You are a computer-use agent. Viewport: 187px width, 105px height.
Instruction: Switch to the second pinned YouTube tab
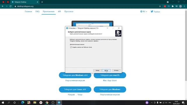[8, 2]
